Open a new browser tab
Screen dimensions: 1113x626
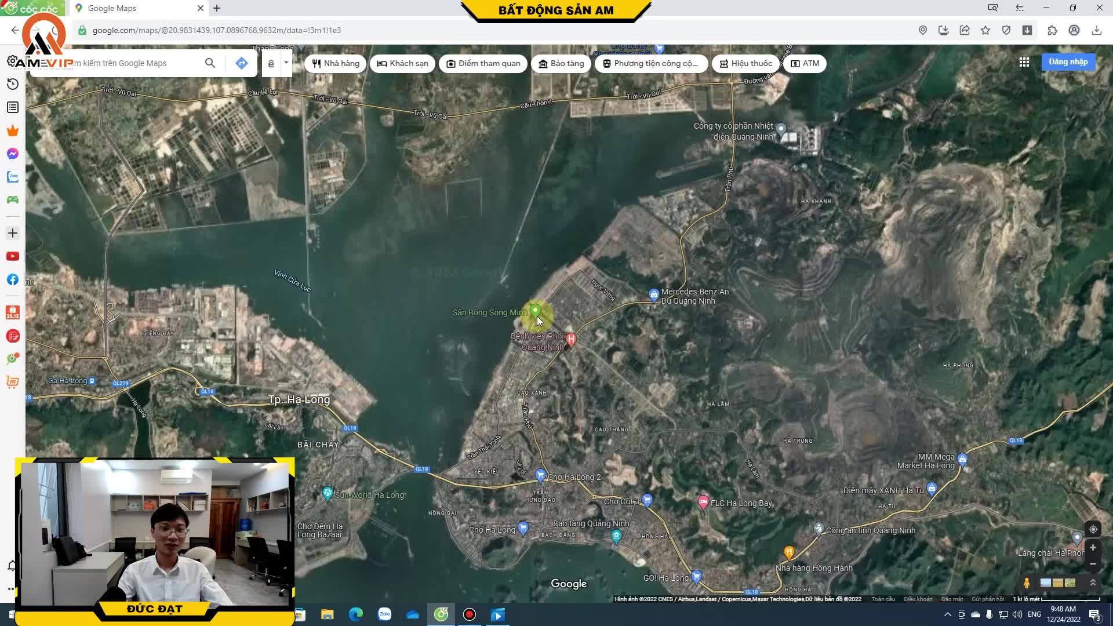coord(217,8)
